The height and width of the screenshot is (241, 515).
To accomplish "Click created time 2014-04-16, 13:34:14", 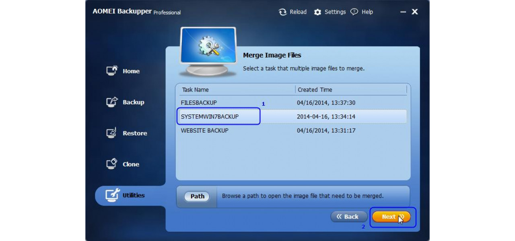I will coord(326,116).
